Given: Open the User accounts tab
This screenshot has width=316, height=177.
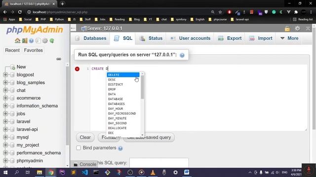Looking at the screenshot, I should [x=190, y=38].
